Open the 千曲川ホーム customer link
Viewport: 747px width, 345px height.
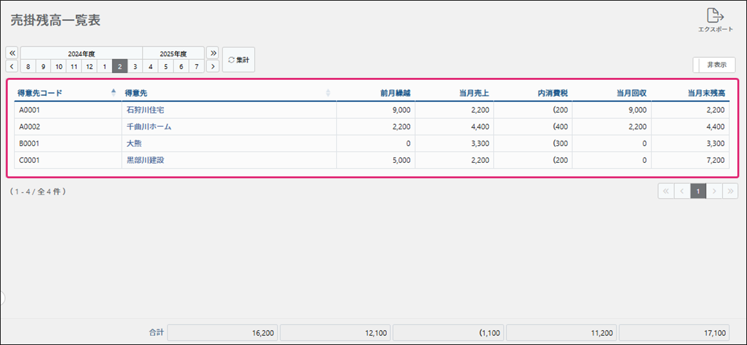coord(149,127)
